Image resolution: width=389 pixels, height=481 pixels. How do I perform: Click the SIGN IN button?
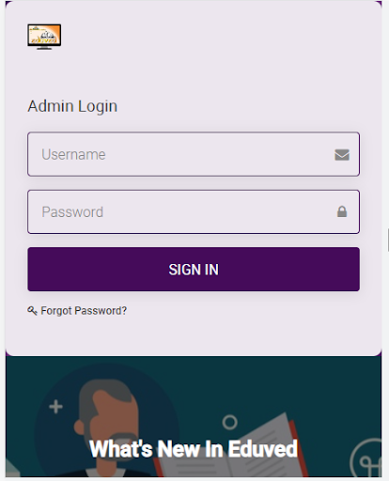(194, 270)
